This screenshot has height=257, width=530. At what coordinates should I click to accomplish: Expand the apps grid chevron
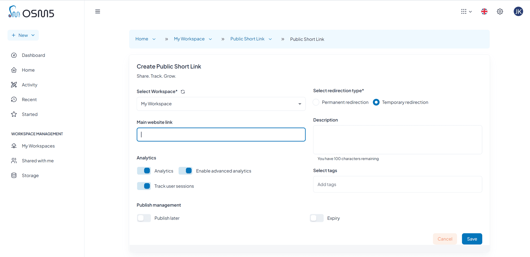(470, 12)
